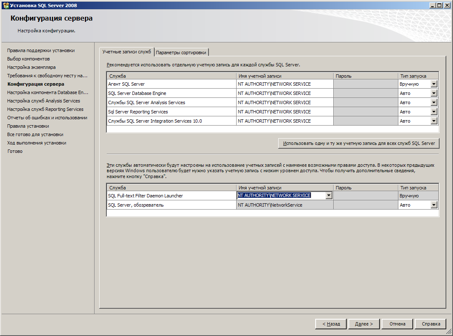The width and height of the screenshot is (453, 336).
Task: Click the Служба column header in top table
Action: pos(171,76)
